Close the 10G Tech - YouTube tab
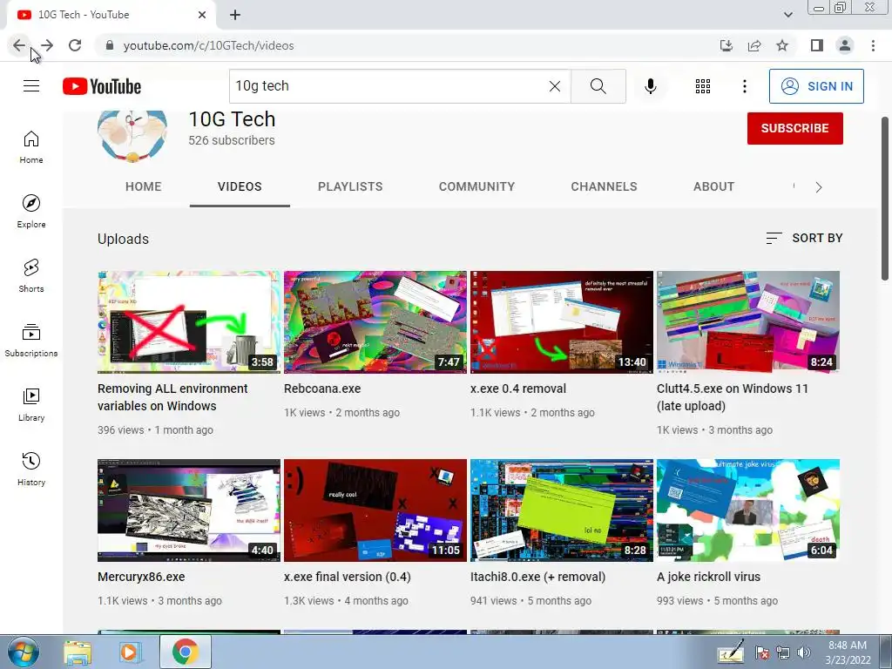The height and width of the screenshot is (669, 892). tap(202, 15)
